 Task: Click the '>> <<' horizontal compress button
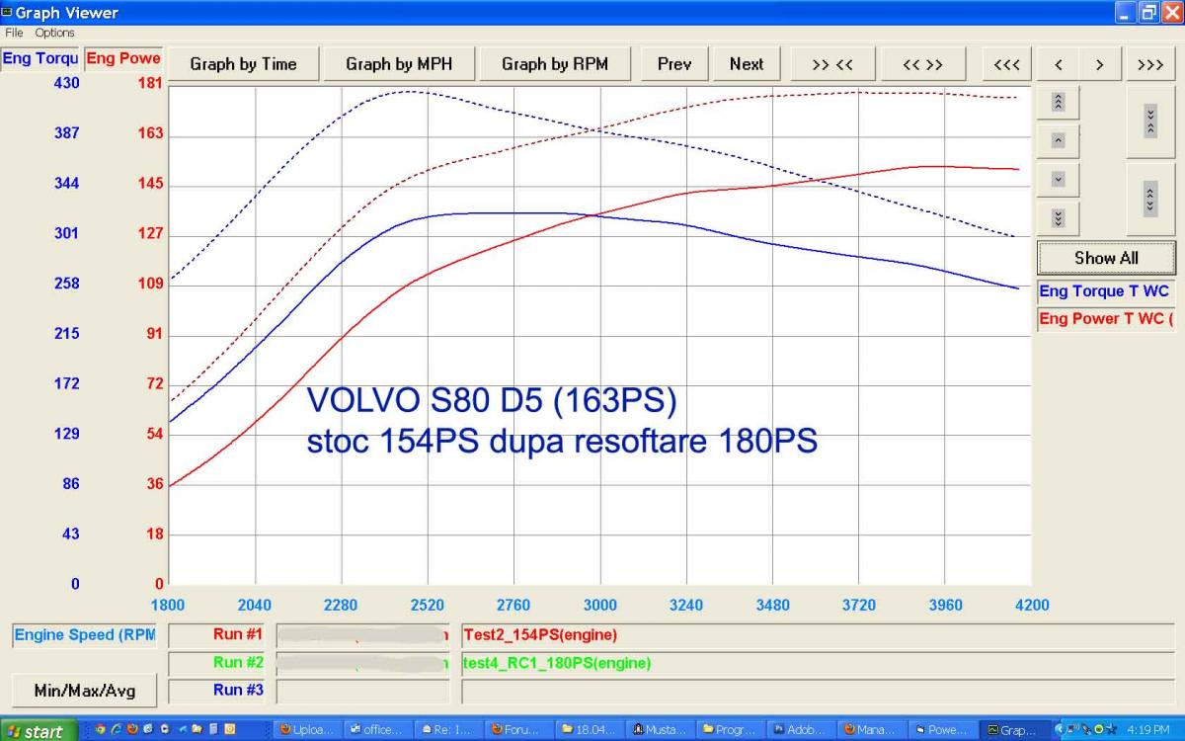pyautogui.click(x=832, y=64)
